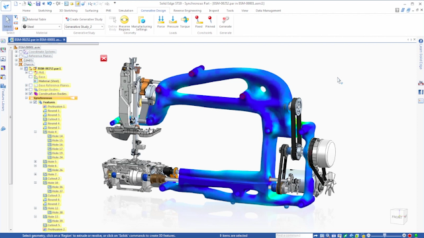
Task: Open the Generative Study_2 dropdown
Action: 84,26
